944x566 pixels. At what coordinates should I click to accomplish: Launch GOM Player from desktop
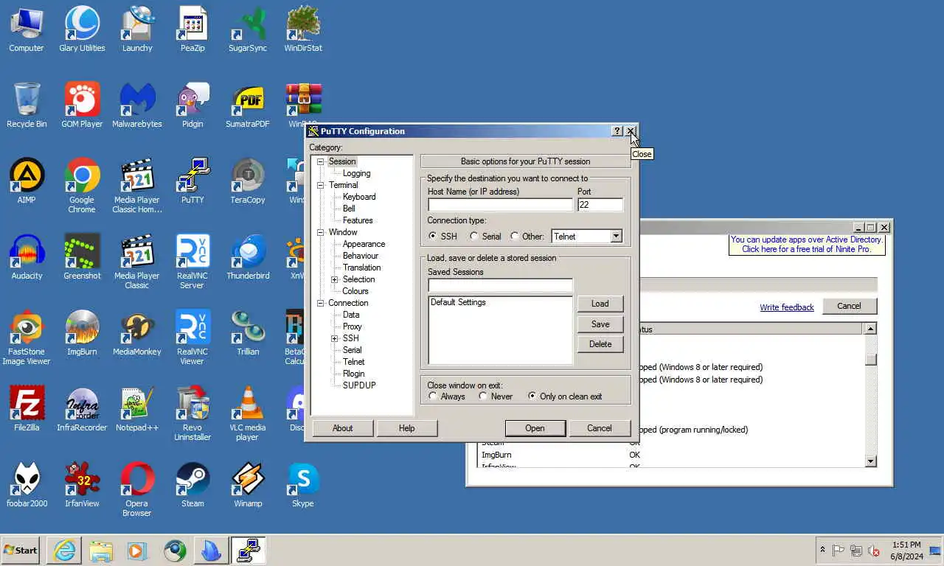82,105
